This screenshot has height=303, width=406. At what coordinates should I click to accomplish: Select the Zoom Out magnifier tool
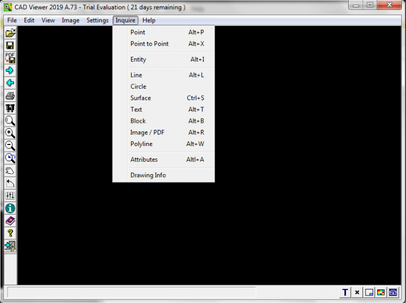tap(10, 146)
